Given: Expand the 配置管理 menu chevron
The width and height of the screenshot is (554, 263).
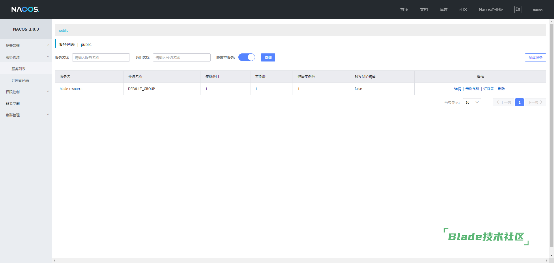Looking at the screenshot, I should pos(48,45).
